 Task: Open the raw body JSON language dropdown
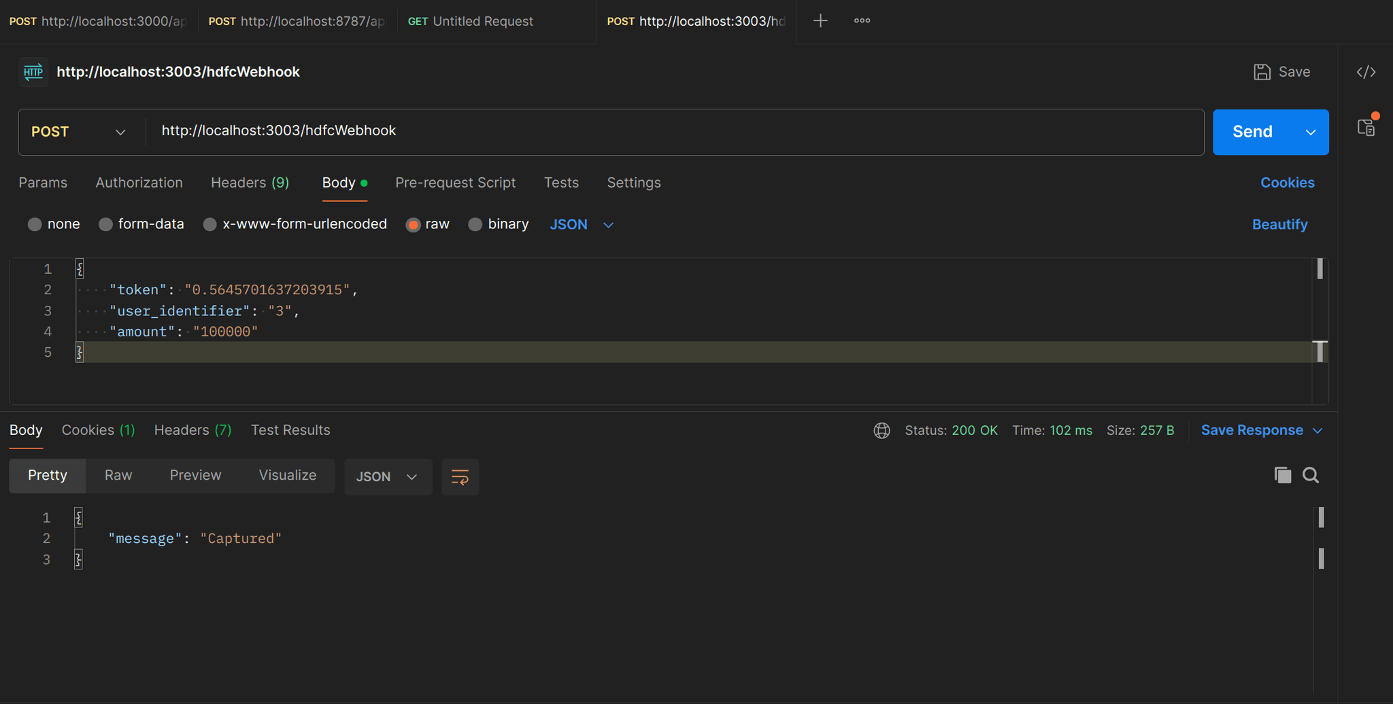pyautogui.click(x=582, y=224)
